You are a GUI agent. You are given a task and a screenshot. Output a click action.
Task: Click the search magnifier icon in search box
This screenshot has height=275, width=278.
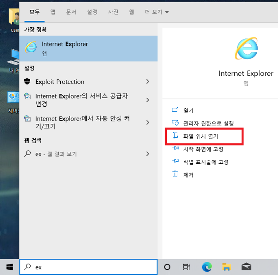(x=27, y=267)
